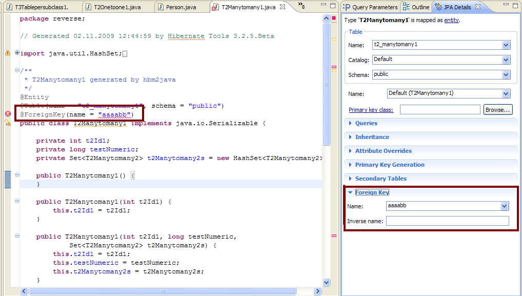Collapse the Javadoc comment block

[x=17, y=70]
